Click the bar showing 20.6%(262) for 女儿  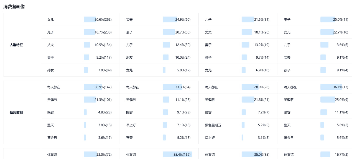point(90,19)
